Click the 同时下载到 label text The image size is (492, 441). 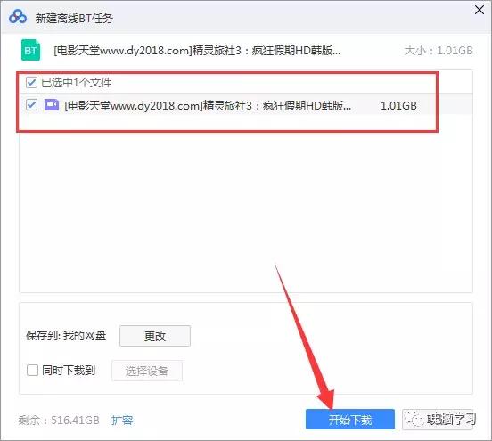[x=69, y=371]
